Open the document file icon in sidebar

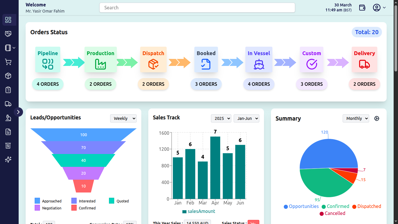click(8, 132)
